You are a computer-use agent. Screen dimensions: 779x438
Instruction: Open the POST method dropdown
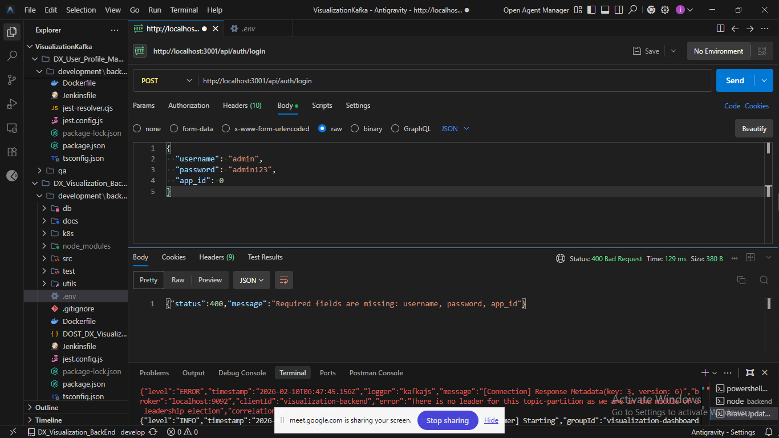pos(166,81)
